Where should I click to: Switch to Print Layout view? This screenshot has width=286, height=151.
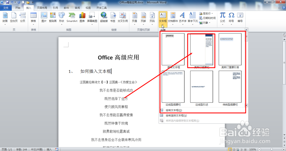tap(230, 149)
